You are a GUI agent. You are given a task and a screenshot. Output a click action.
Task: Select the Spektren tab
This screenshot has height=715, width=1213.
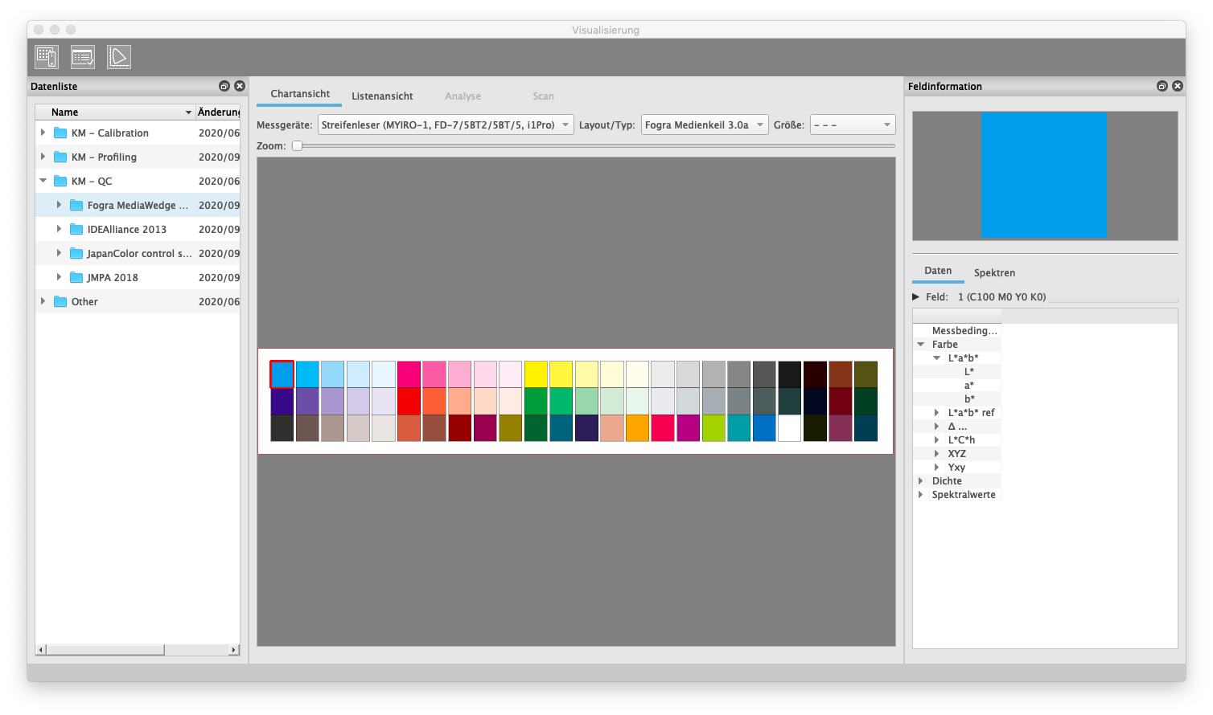click(x=994, y=272)
